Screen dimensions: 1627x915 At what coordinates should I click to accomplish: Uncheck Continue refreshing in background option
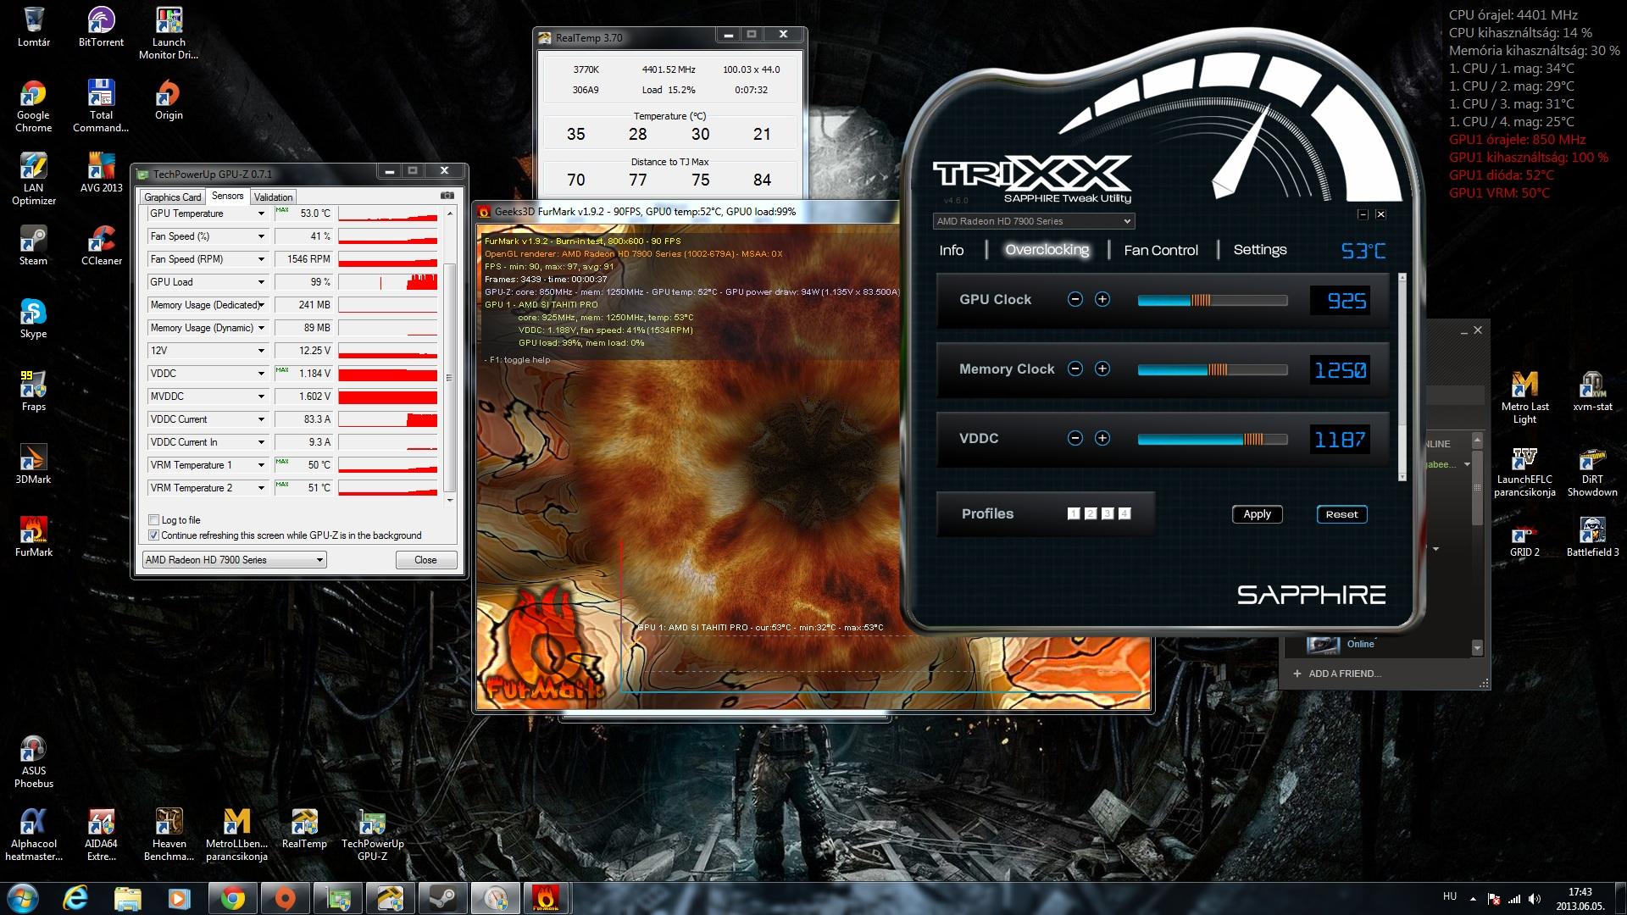coord(153,535)
